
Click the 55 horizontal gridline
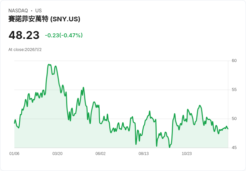click(x=134, y=90)
